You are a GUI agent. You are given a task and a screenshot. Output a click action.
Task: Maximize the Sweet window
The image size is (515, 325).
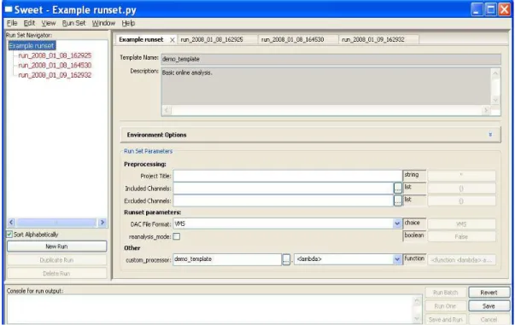(x=491, y=9)
